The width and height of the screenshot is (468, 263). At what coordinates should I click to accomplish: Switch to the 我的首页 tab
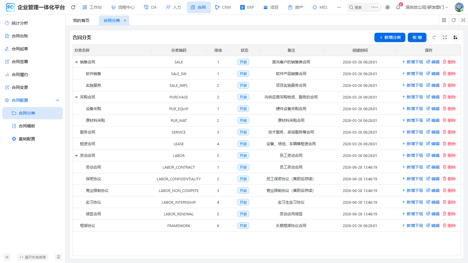[x=81, y=20]
